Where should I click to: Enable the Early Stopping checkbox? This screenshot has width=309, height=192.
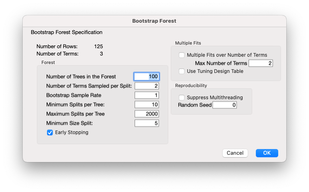click(x=50, y=132)
